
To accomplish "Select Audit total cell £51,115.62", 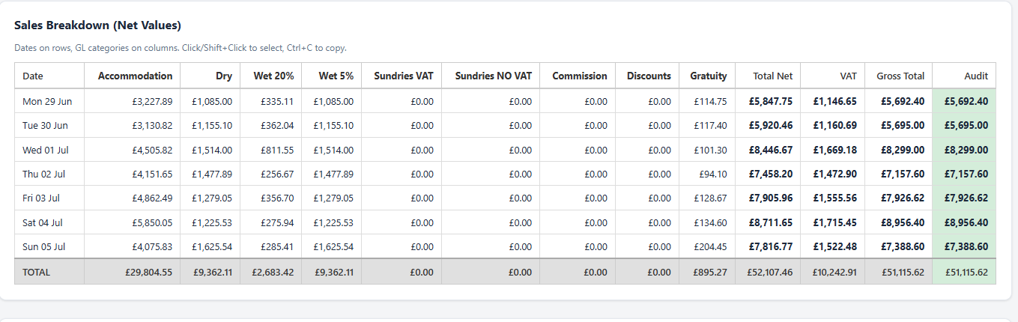I will click(x=964, y=272).
